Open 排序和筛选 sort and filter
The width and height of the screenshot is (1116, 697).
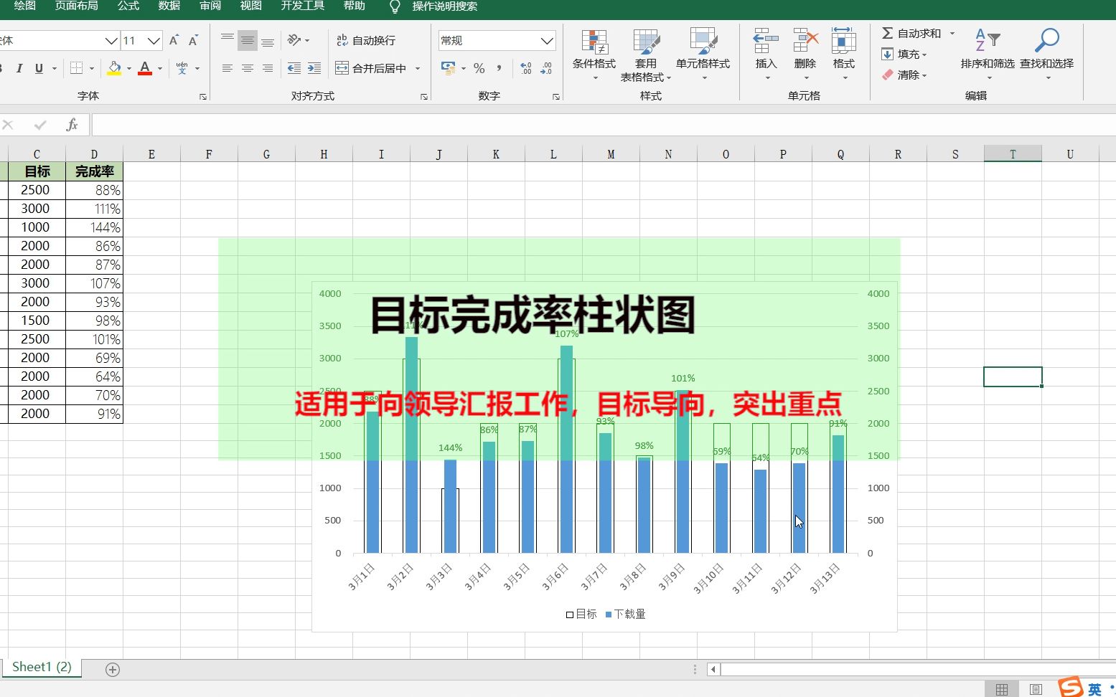point(988,54)
